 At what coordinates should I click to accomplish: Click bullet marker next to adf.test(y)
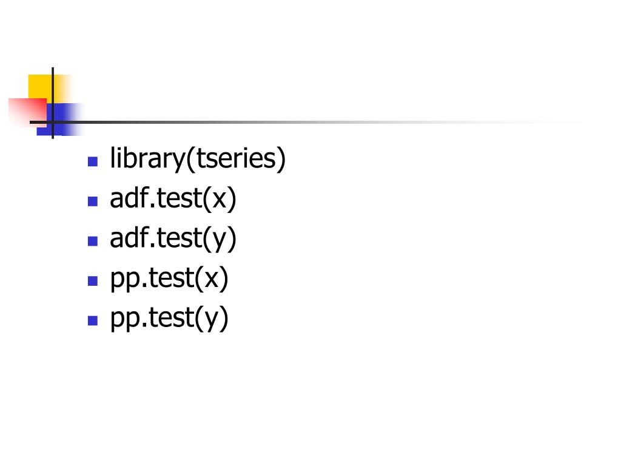click(x=93, y=241)
